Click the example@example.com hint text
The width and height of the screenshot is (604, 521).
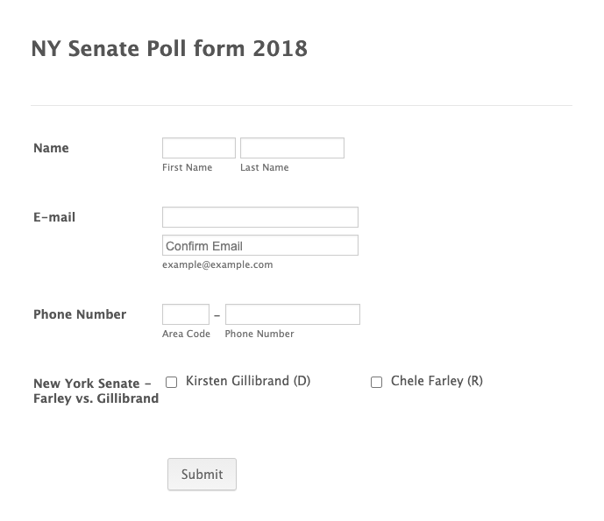click(217, 264)
